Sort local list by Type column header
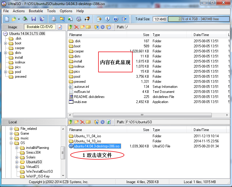Viewport: 232px width, 187px height. [x=168, y=130]
